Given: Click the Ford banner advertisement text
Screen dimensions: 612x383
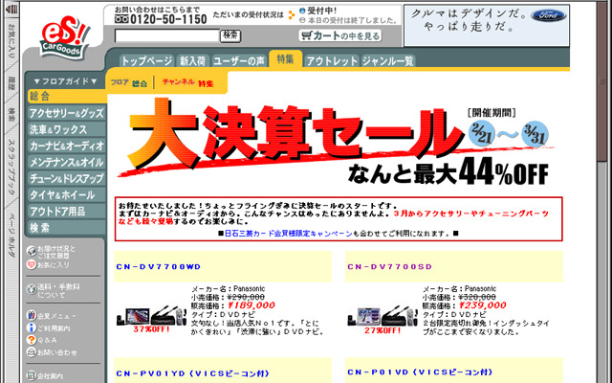Looking at the screenshot, I should click(x=470, y=20).
